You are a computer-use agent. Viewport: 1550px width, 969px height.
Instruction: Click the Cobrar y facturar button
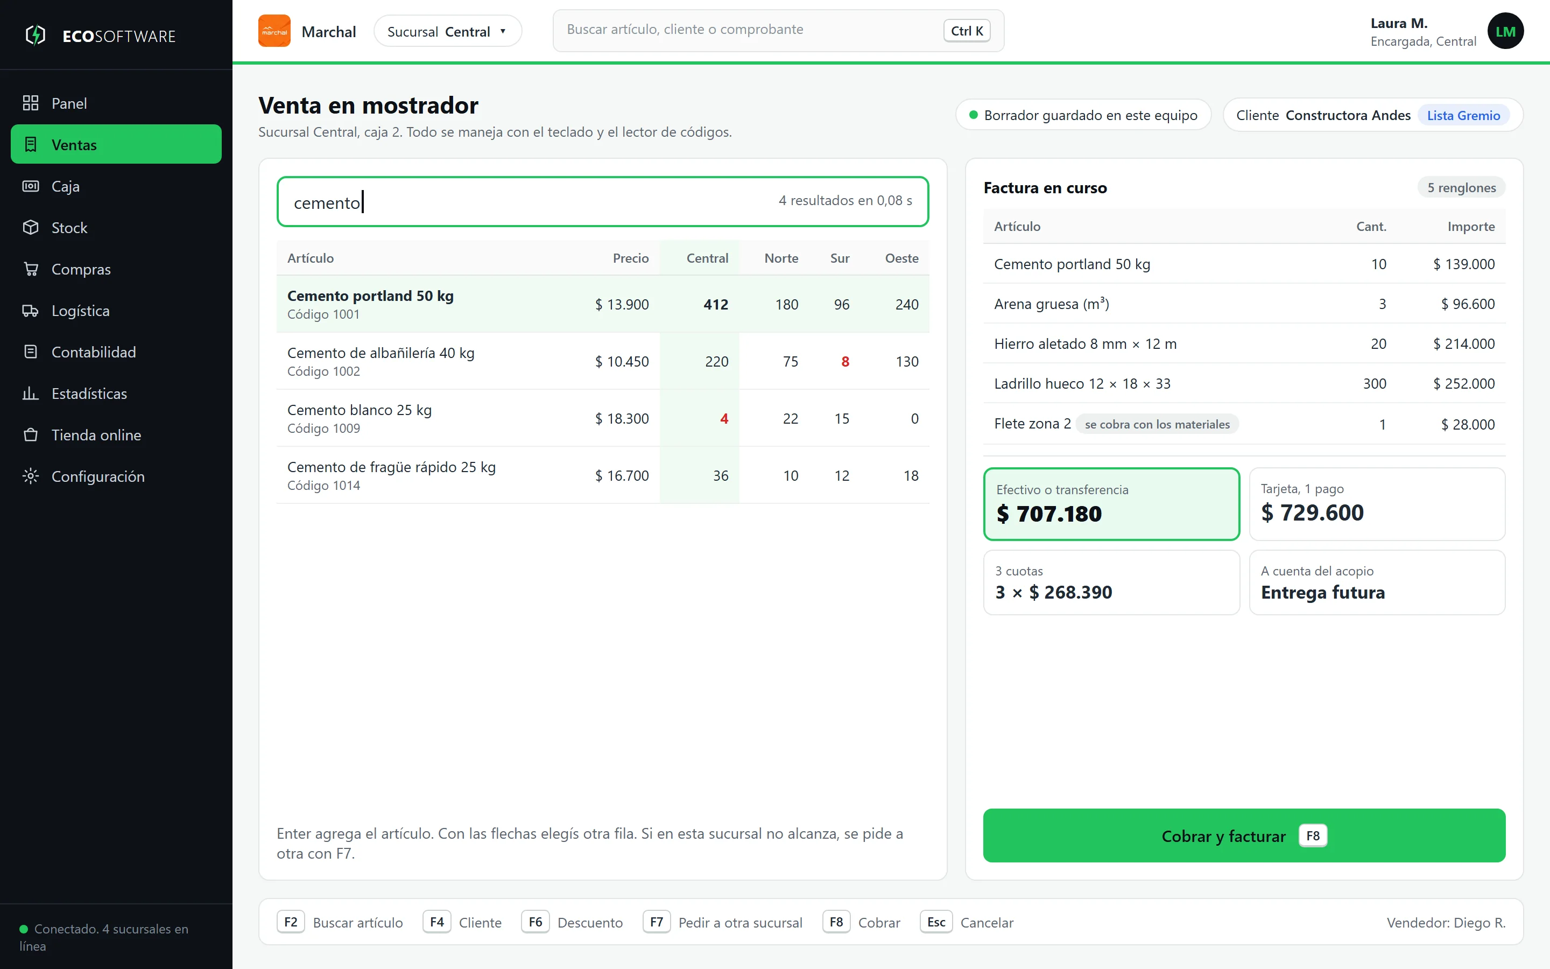pos(1244,835)
